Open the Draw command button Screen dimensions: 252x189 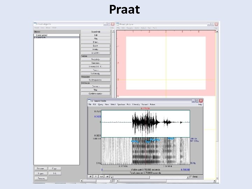point(96,42)
